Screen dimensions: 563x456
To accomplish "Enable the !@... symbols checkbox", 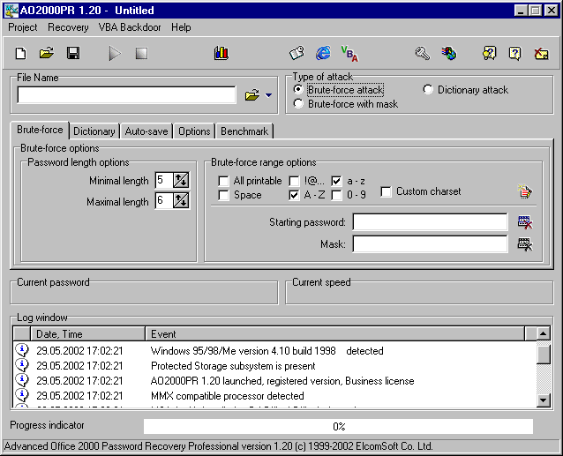I will pos(294,181).
